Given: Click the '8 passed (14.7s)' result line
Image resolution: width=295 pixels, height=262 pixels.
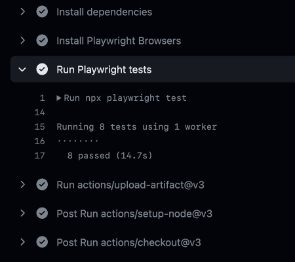Looking at the screenshot, I should click(109, 156).
